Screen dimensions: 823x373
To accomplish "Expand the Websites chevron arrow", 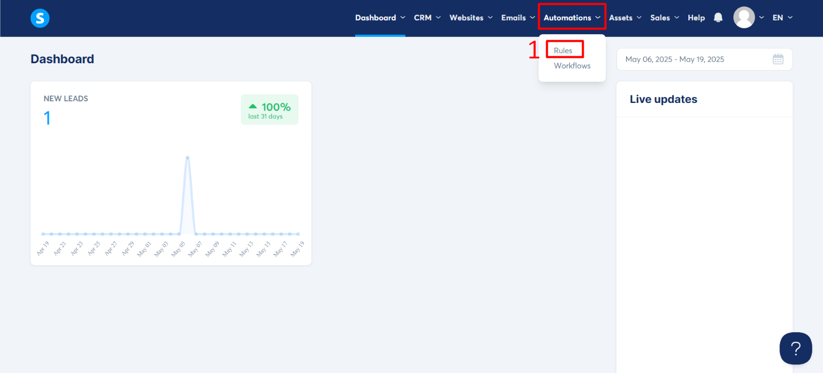I will [489, 18].
